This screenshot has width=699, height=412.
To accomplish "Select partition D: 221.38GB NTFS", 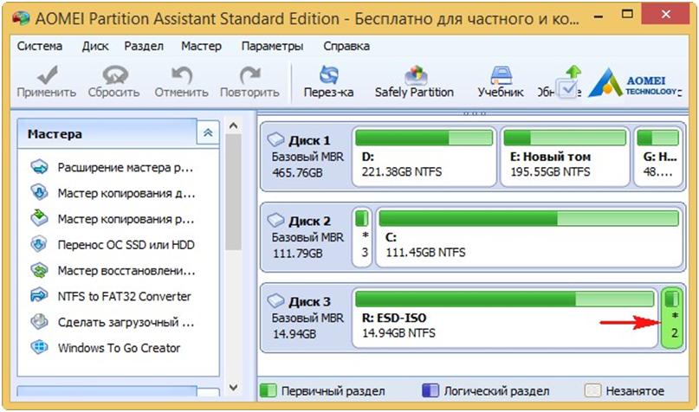I will (424, 157).
